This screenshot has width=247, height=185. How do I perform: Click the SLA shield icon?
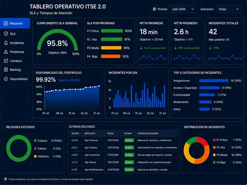click(6, 34)
